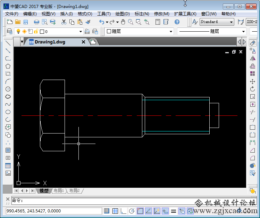This screenshot has height=218, width=260.
Task: Jump to last layout tab arrow
Action: tap(33, 191)
